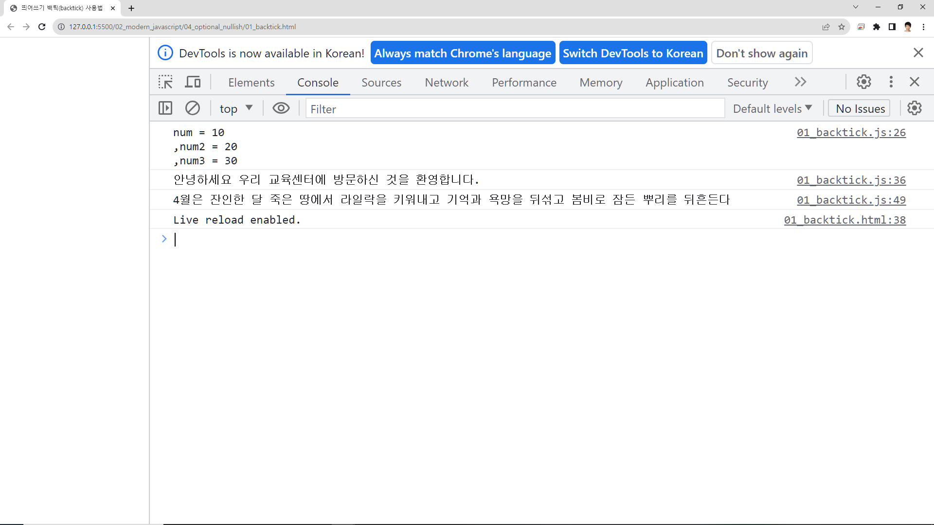Expand the top JavaScript context dropdown
934x525 pixels.
click(x=236, y=108)
